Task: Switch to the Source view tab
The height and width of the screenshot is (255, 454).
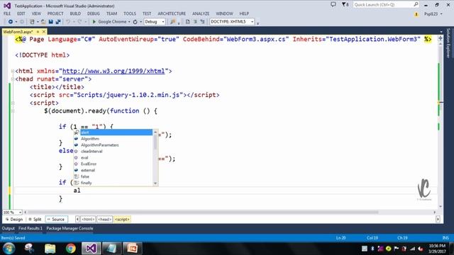Action: click(56, 220)
